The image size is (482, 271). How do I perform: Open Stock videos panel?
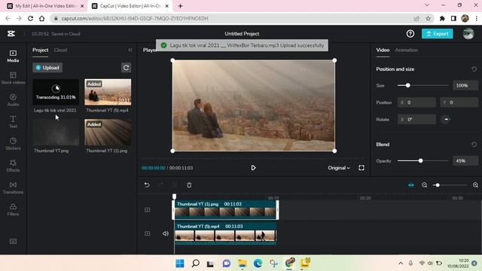tap(13, 78)
